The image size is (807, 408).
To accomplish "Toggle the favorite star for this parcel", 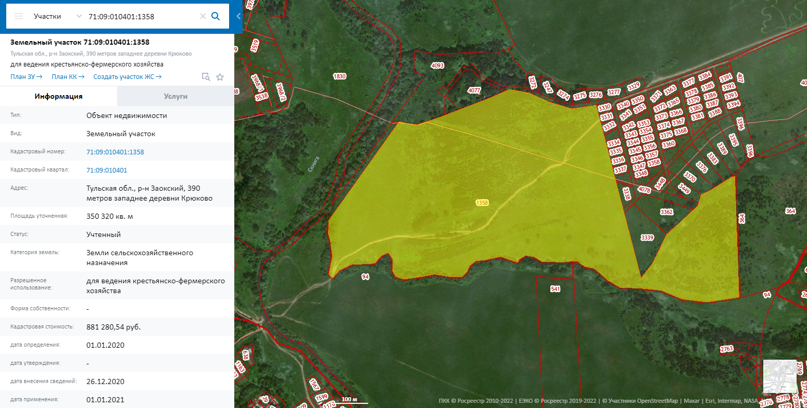I will [x=220, y=77].
